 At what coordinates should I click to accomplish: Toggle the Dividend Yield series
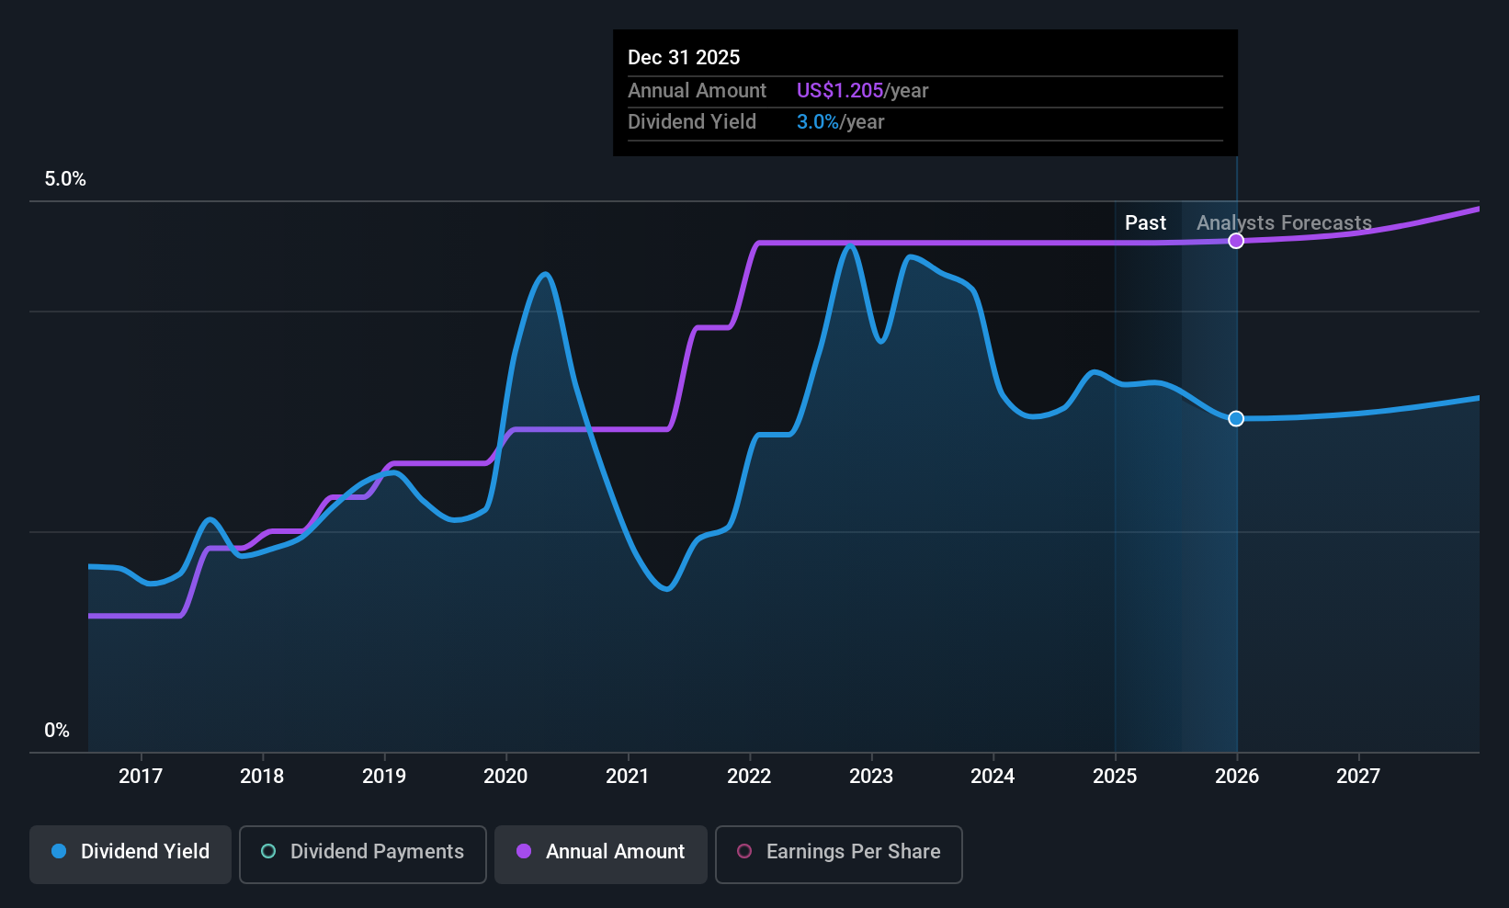(130, 854)
